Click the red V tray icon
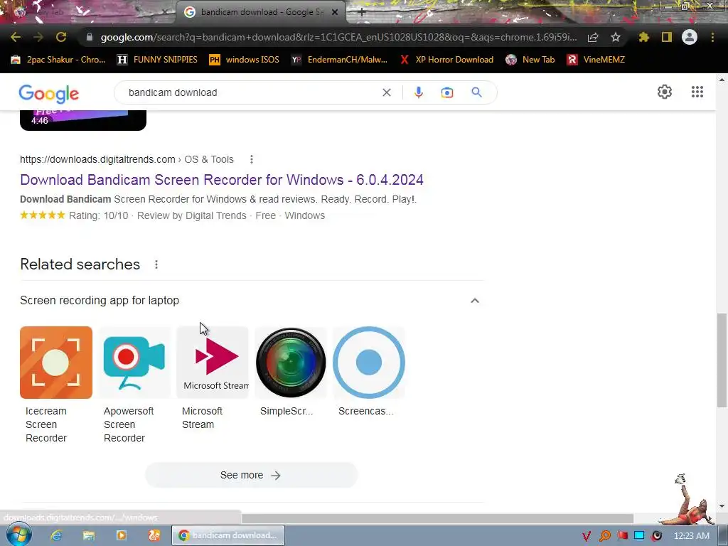728x546 pixels. click(587, 536)
